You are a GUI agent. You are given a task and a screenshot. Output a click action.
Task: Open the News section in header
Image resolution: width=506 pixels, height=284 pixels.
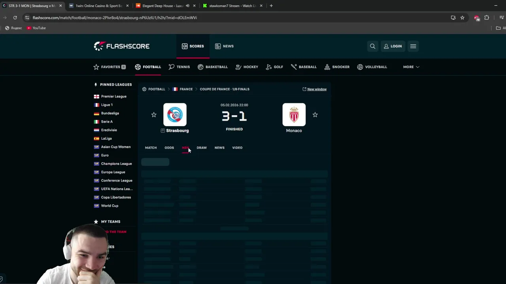click(x=224, y=46)
